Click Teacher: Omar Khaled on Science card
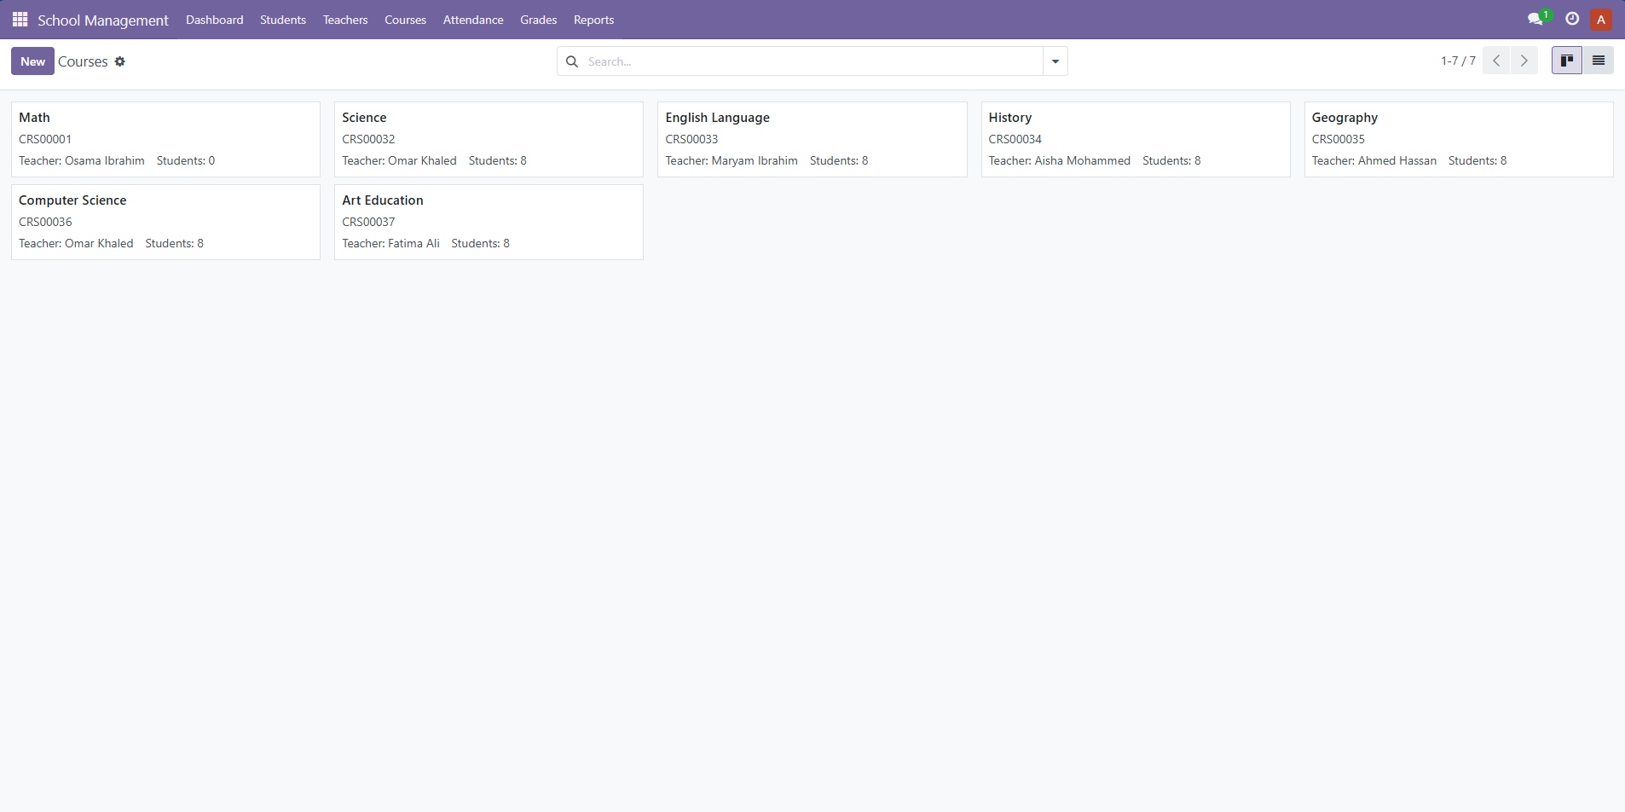 [399, 160]
